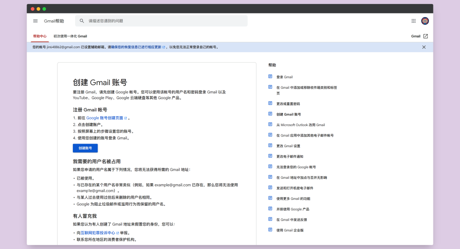Click the macOS green fullscreen window button
This screenshot has width=460, height=249.
[x=44, y=9]
